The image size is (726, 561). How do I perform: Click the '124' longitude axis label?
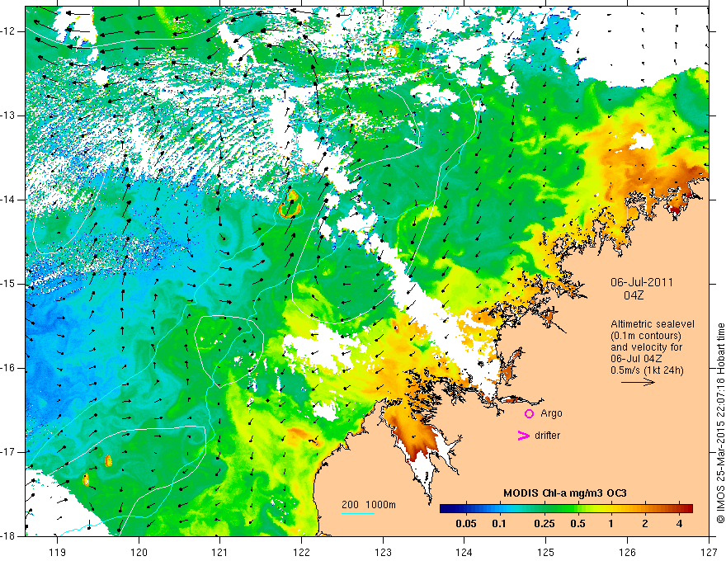tap(464, 552)
